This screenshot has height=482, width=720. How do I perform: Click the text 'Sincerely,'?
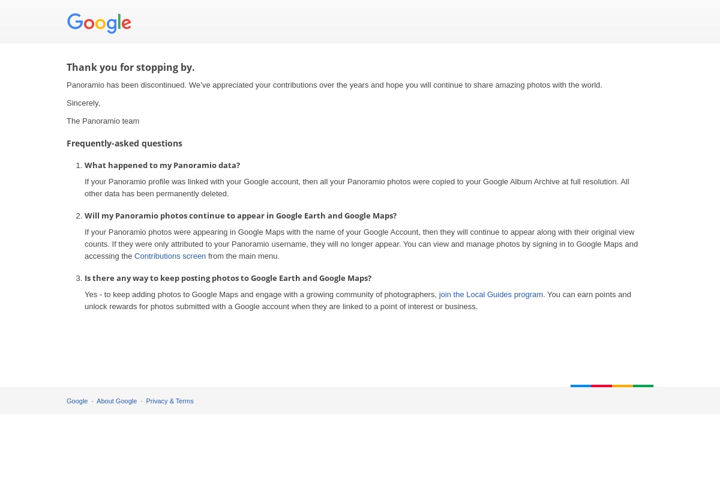click(x=83, y=103)
